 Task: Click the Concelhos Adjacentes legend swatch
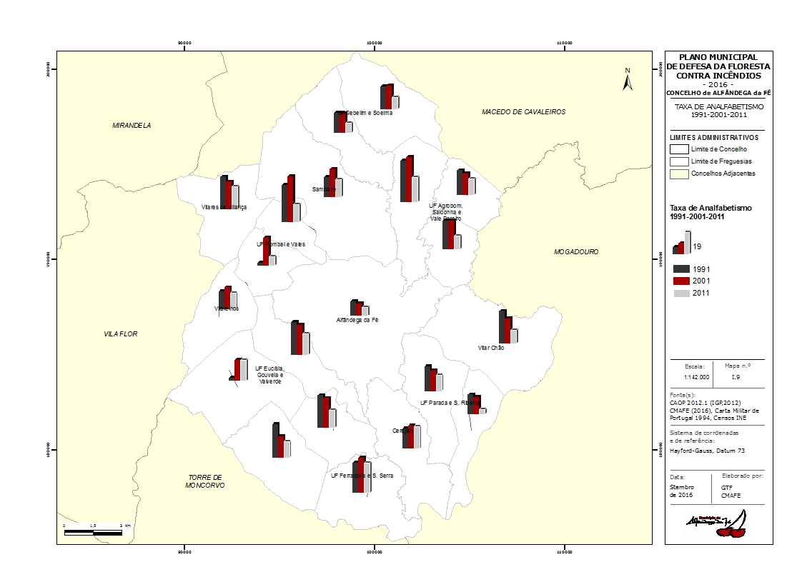tap(679, 174)
